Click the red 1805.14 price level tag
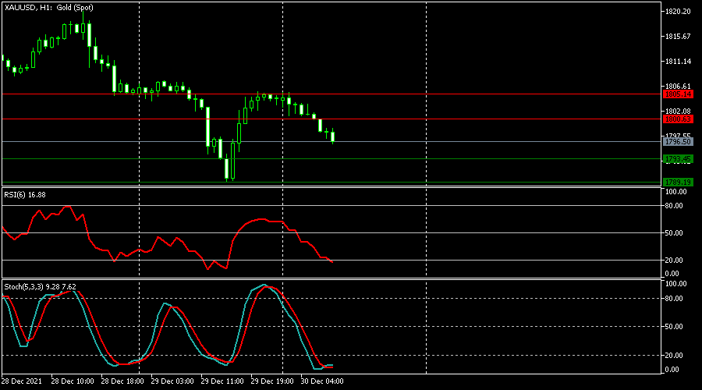 678,94
